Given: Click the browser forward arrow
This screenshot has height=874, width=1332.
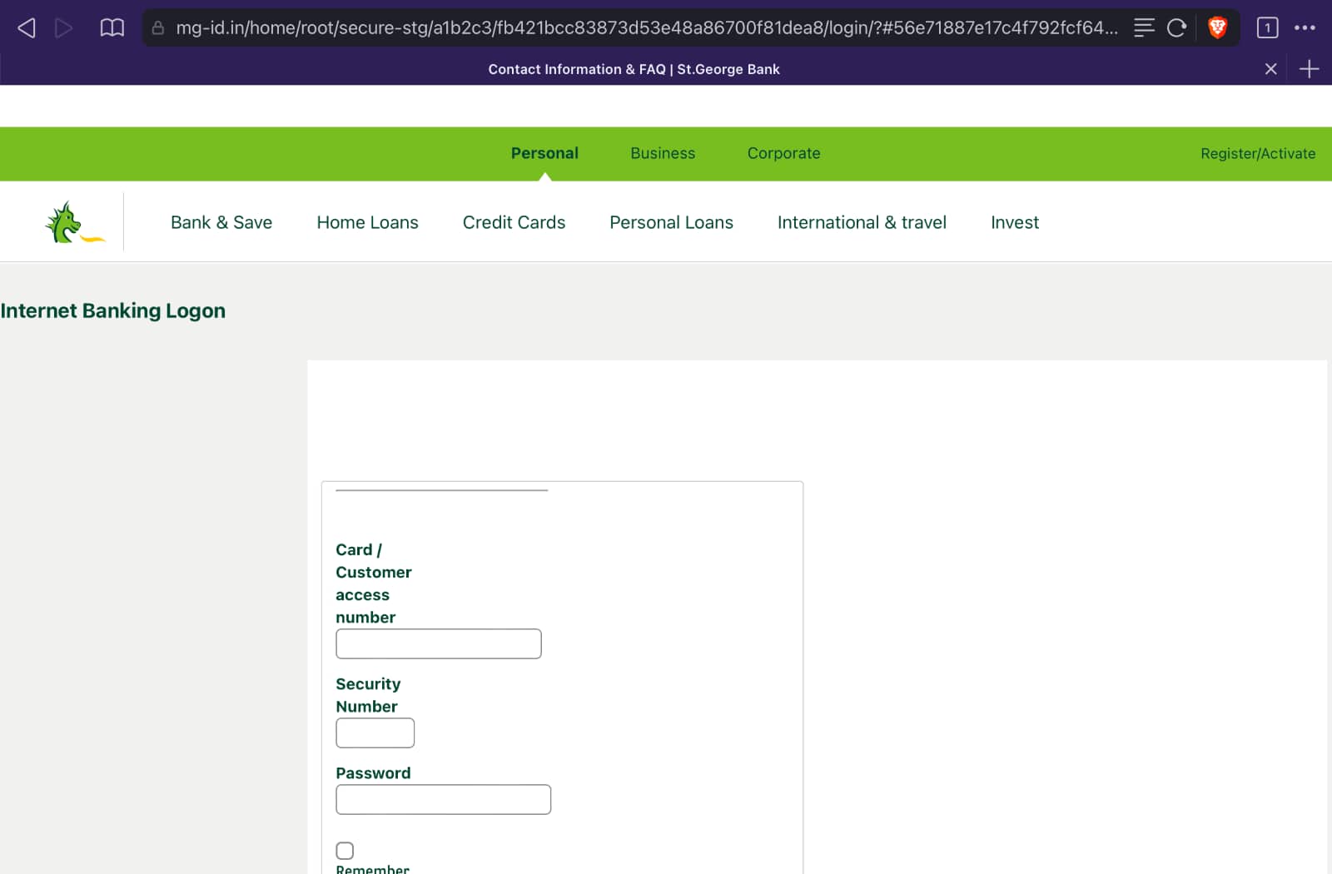Looking at the screenshot, I should pos(63,28).
